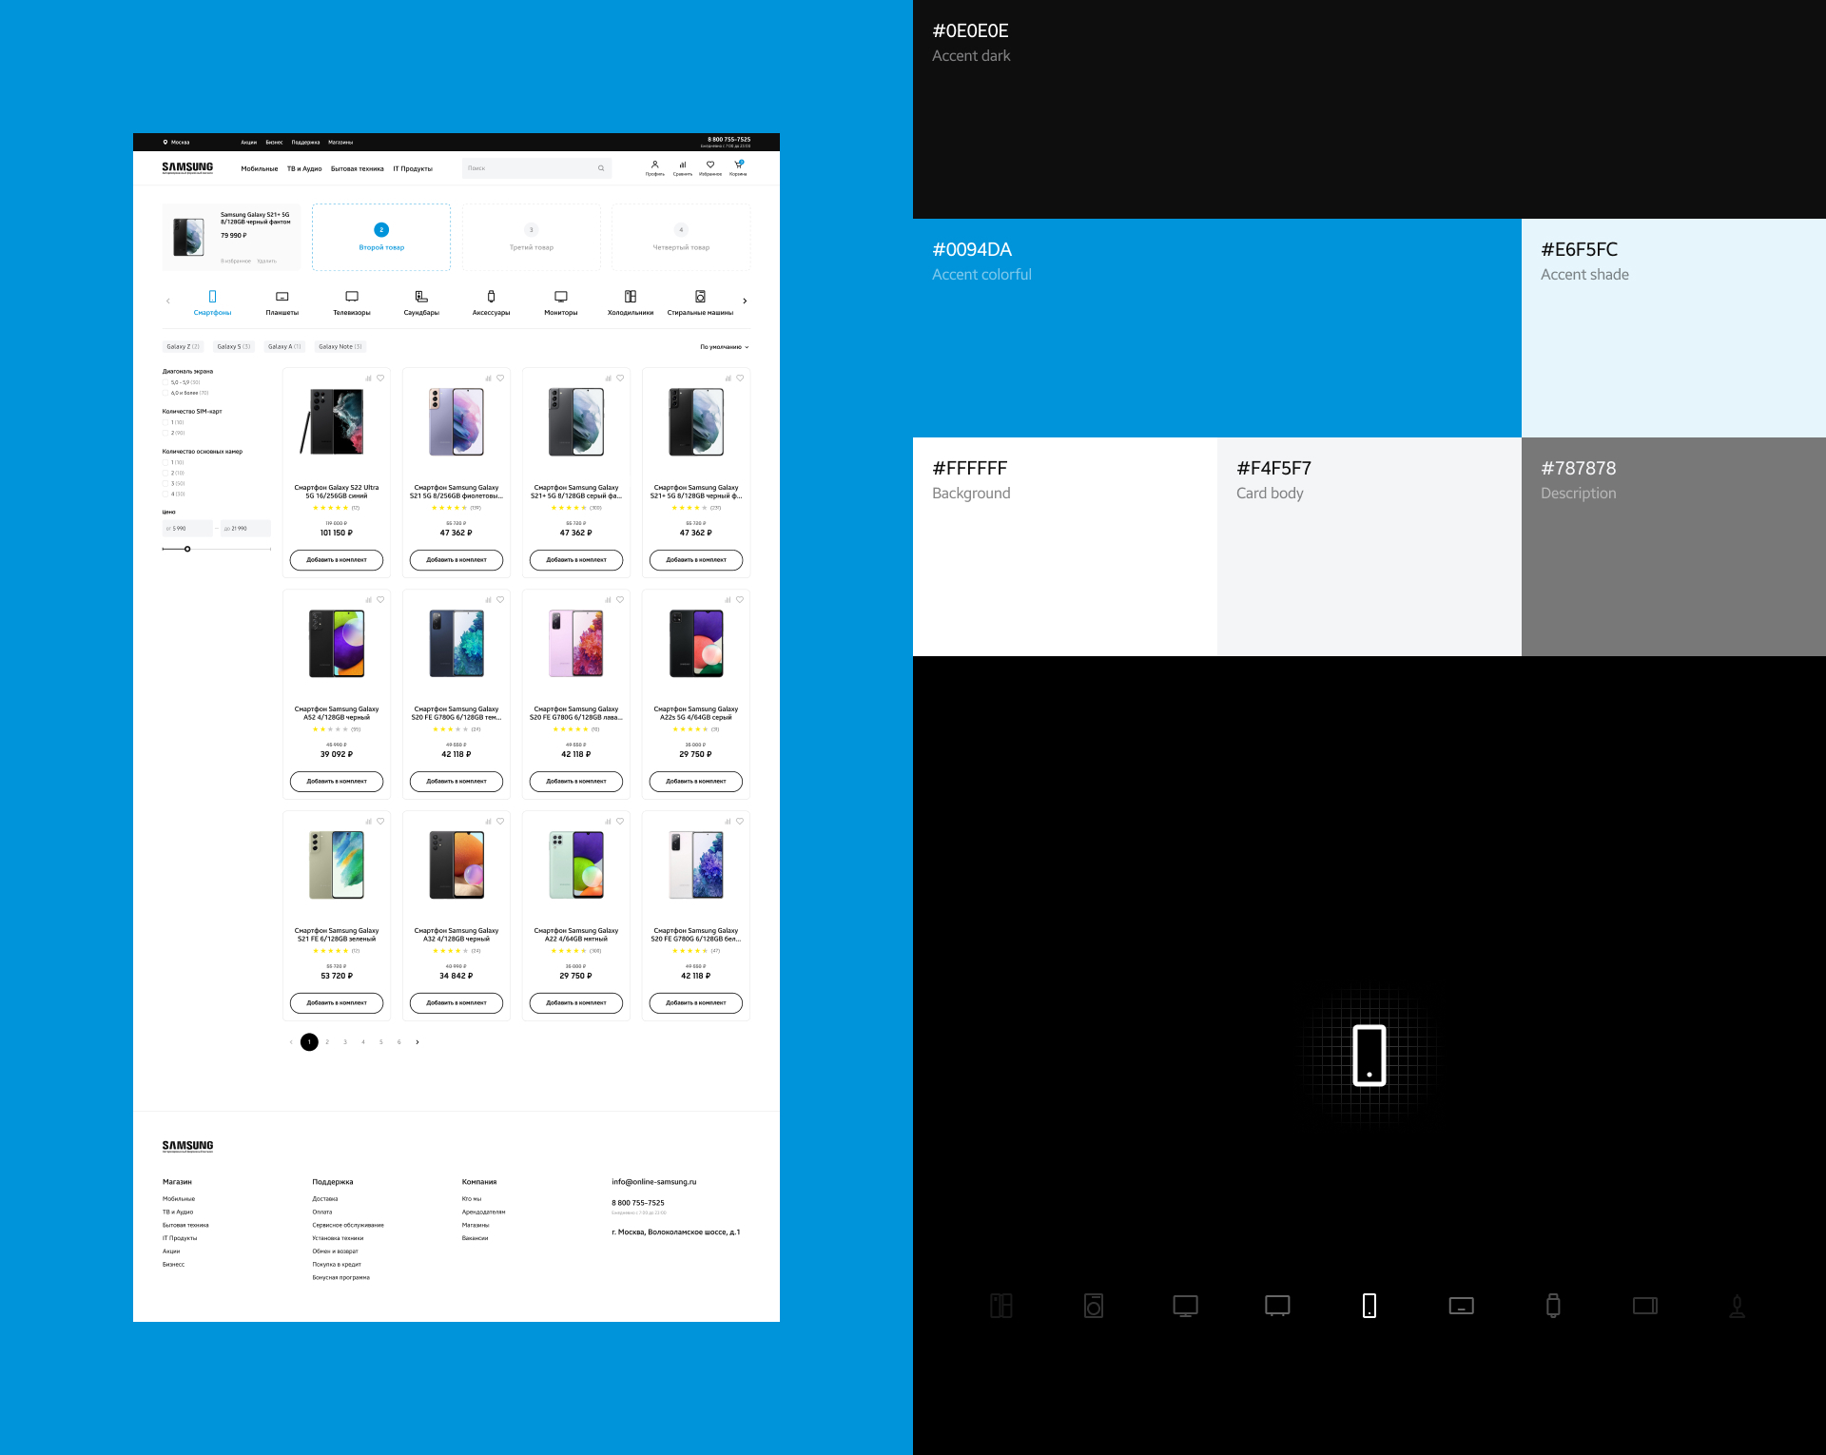Select the Холодильники category icon
The image size is (1826, 1455).
[x=631, y=298]
